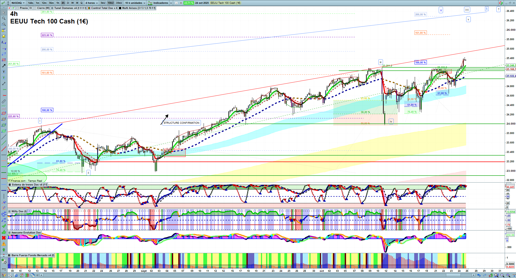The height and width of the screenshot is (278, 516).
Task: Pick the black arrow drawing tool
Action: 4,66
